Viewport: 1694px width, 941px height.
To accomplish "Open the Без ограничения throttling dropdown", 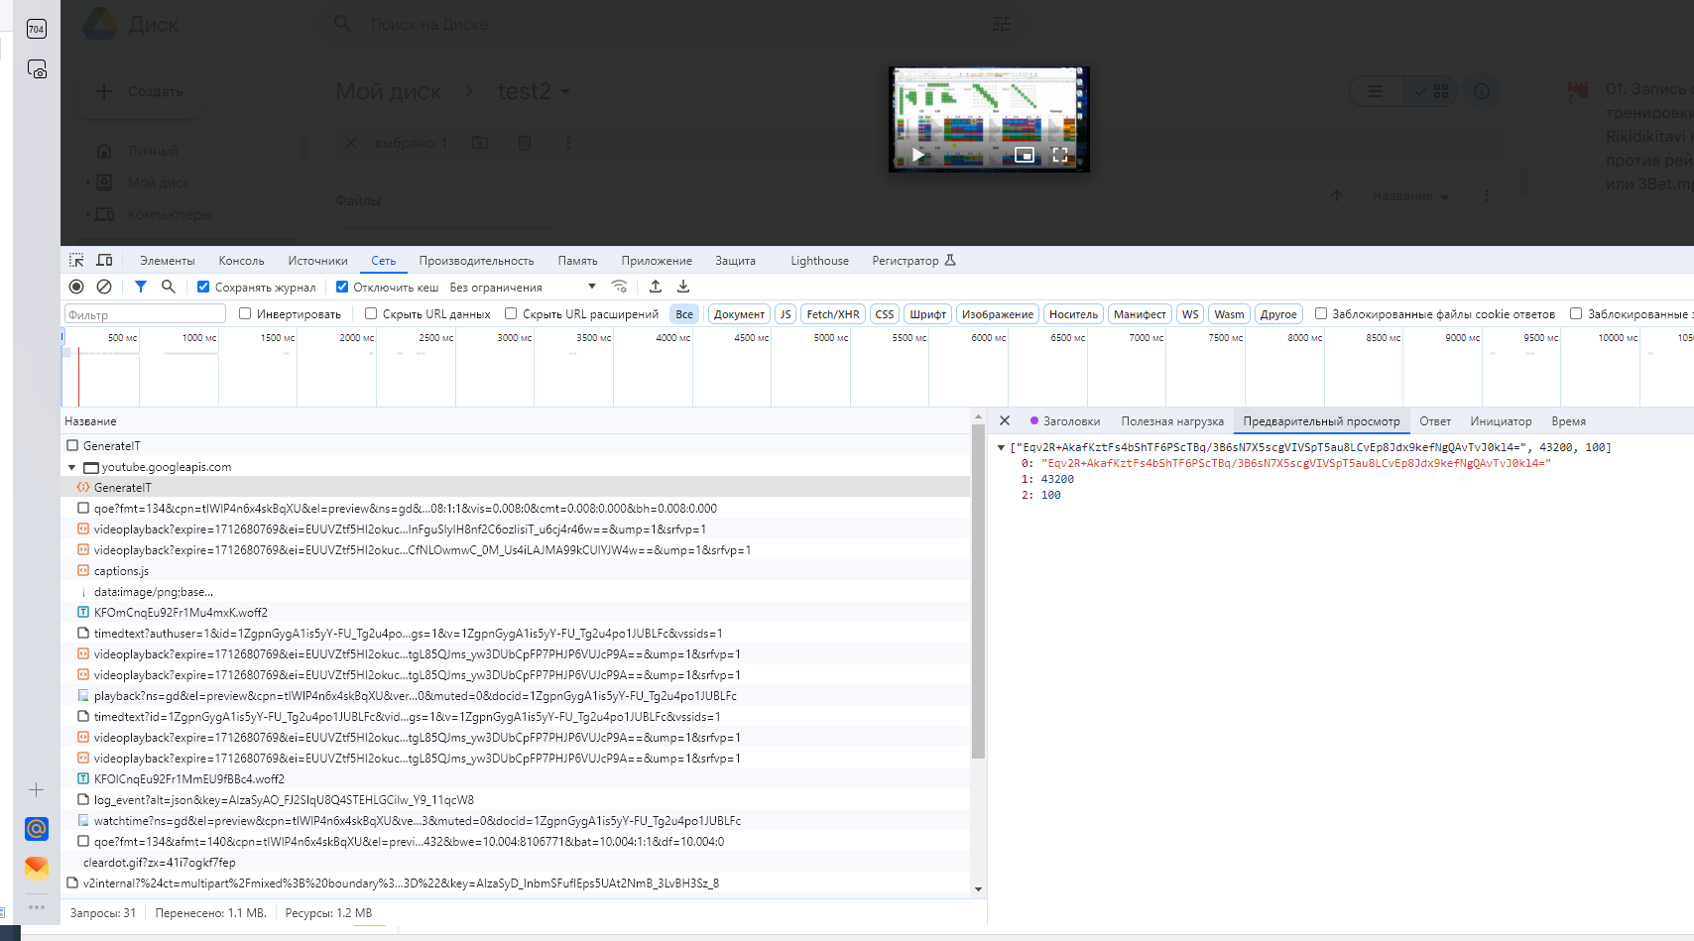I will point(523,288).
